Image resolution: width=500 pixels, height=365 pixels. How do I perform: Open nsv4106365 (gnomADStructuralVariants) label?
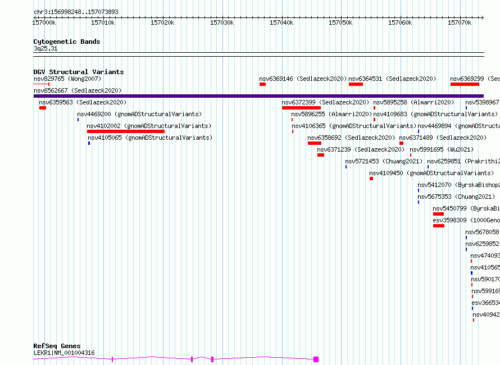pyautogui.click(x=354, y=126)
